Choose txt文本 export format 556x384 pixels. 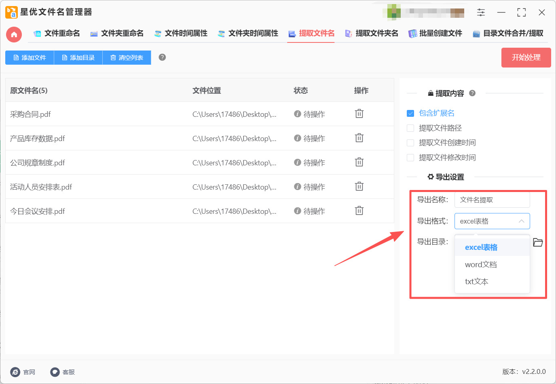click(492, 281)
